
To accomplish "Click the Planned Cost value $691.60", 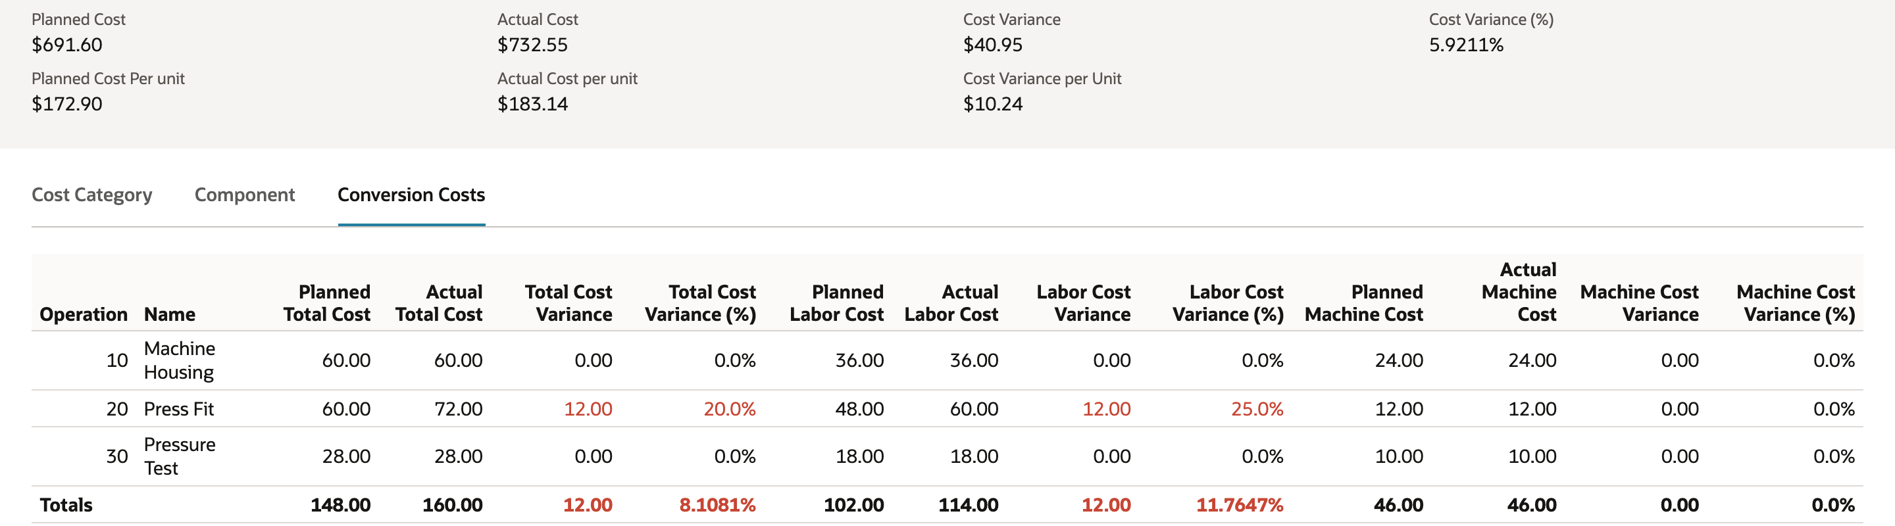I will coord(67,45).
